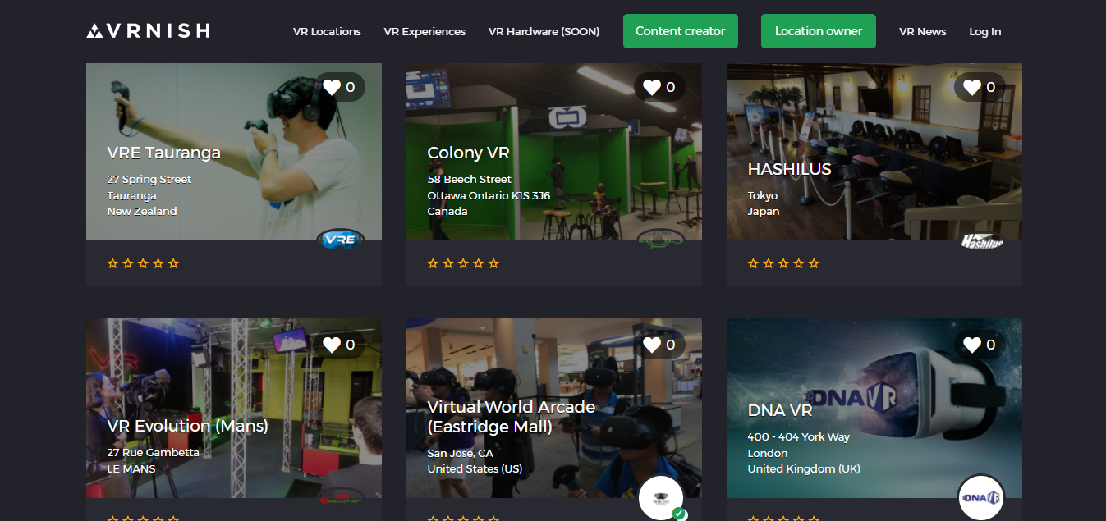
Task: Click '27 Spring Street' address text
Action: pyautogui.click(x=149, y=179)
